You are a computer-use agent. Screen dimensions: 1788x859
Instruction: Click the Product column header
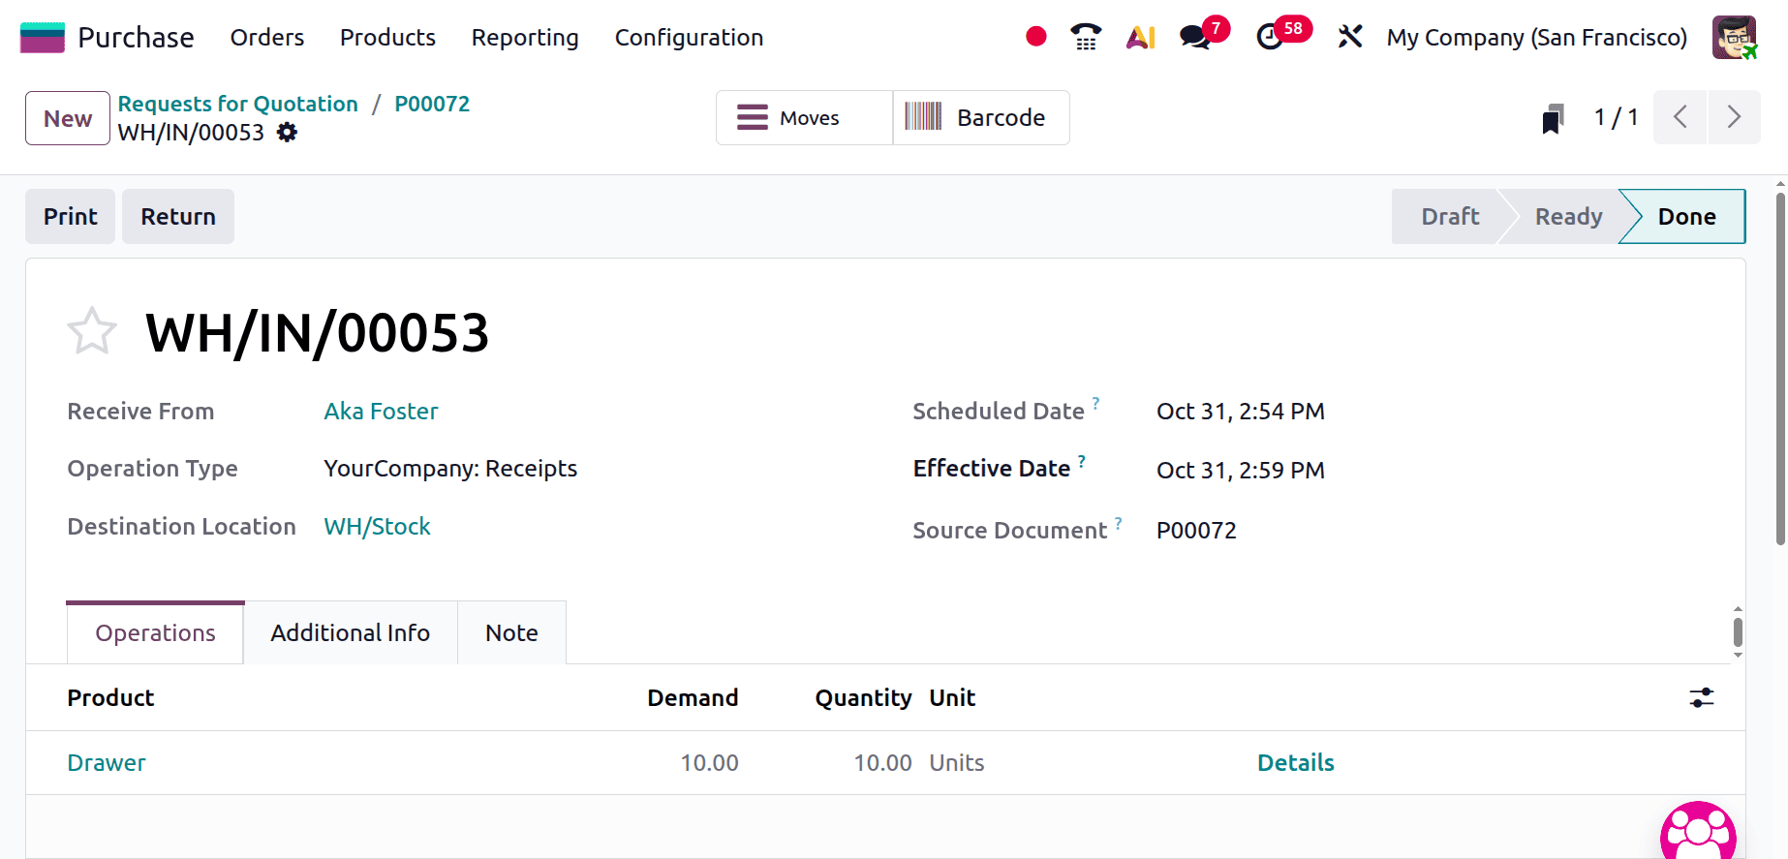pos(110,698)
